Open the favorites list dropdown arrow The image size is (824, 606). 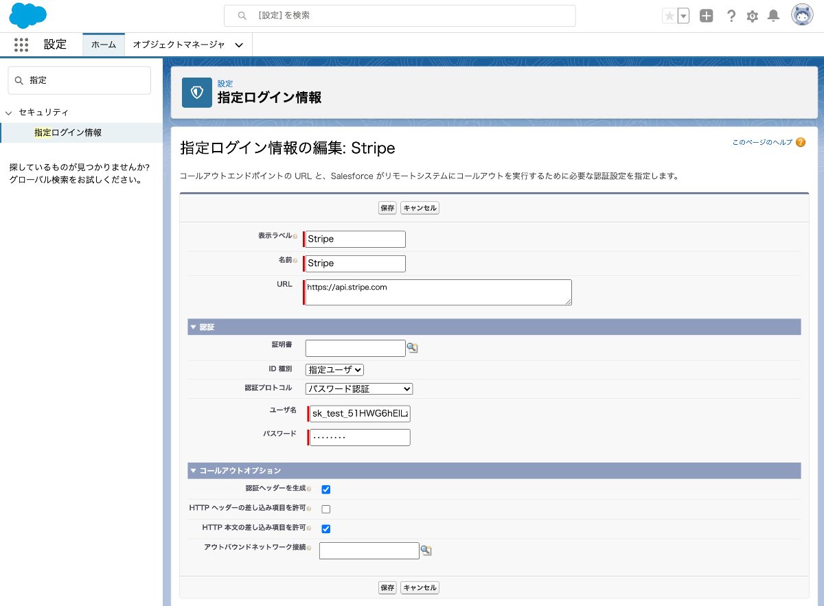[683, 16]
